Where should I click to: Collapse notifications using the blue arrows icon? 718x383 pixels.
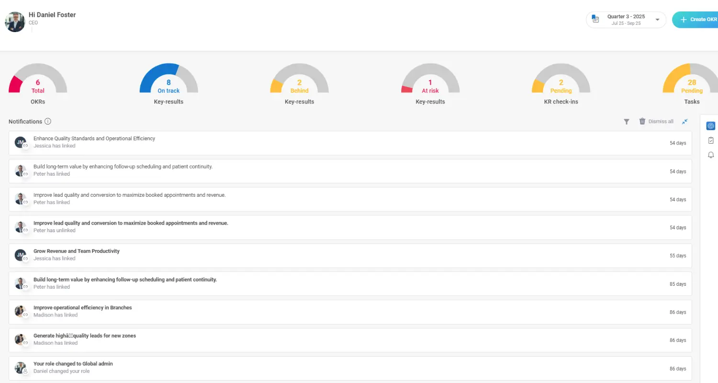[x=684, y=121]
